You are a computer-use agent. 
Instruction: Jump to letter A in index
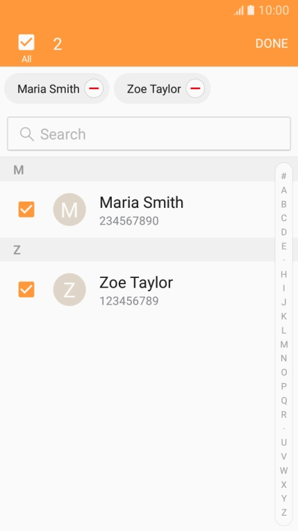284,190
